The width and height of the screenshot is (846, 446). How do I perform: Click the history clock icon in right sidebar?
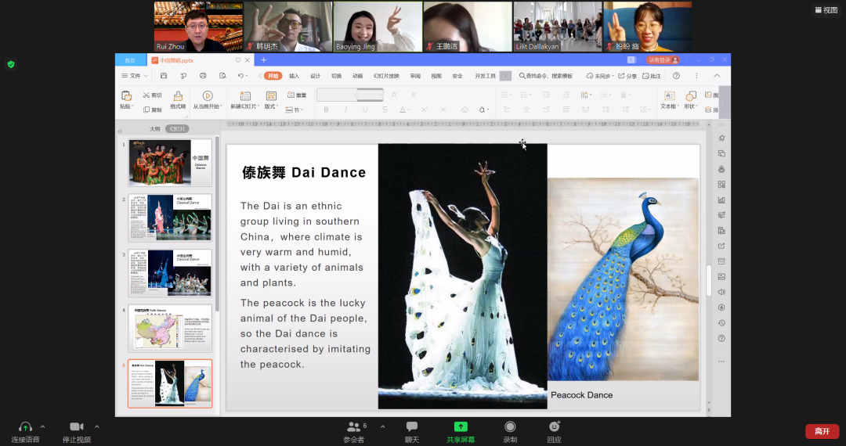[x=721, y=322]
